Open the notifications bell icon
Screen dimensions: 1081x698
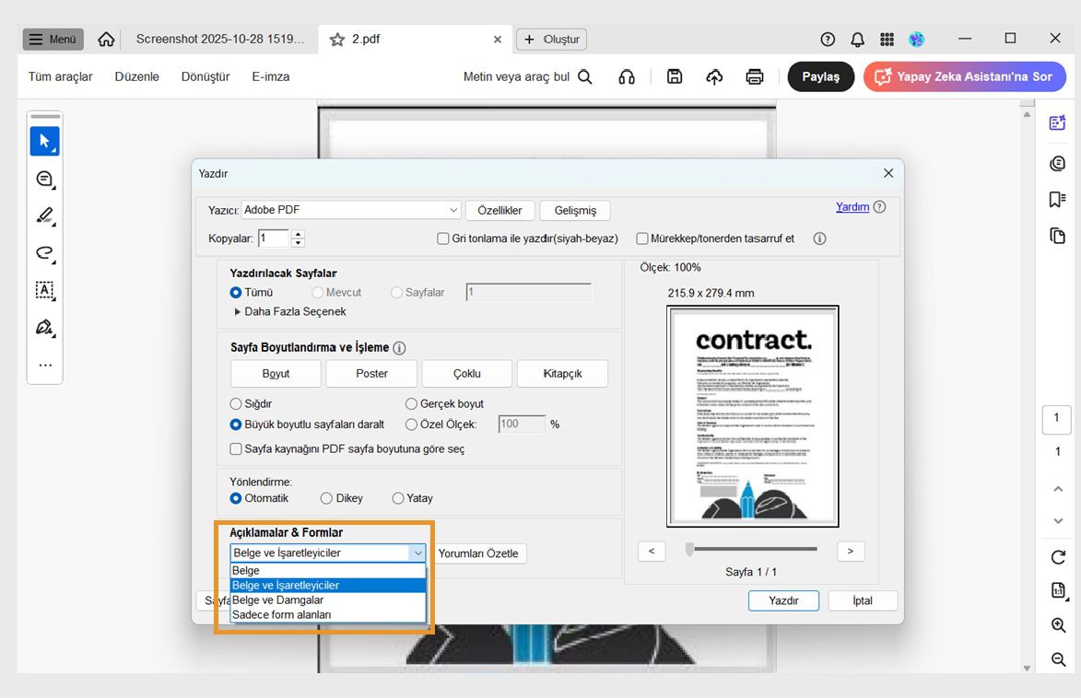pos(858,40)
